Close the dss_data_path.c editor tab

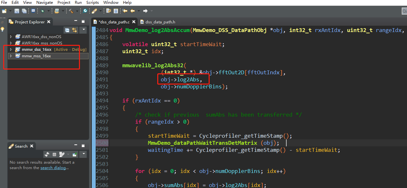(134, 22)
